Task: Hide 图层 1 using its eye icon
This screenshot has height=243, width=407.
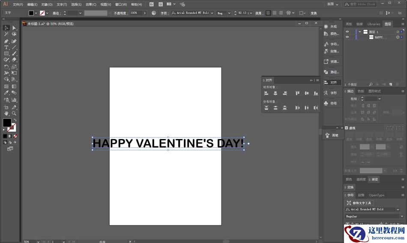Action: point(347,32)
